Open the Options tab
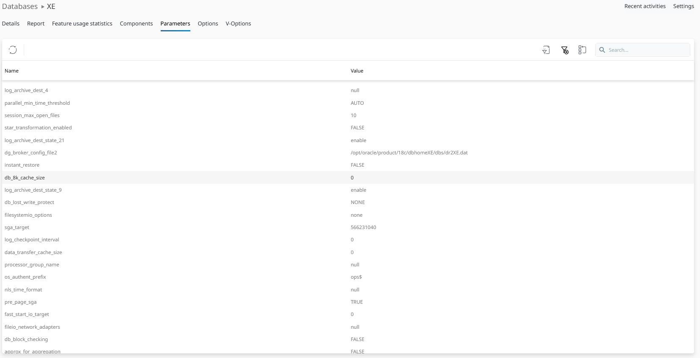The height and width of the screenshot is (358, 700). [x=208, y=24]
